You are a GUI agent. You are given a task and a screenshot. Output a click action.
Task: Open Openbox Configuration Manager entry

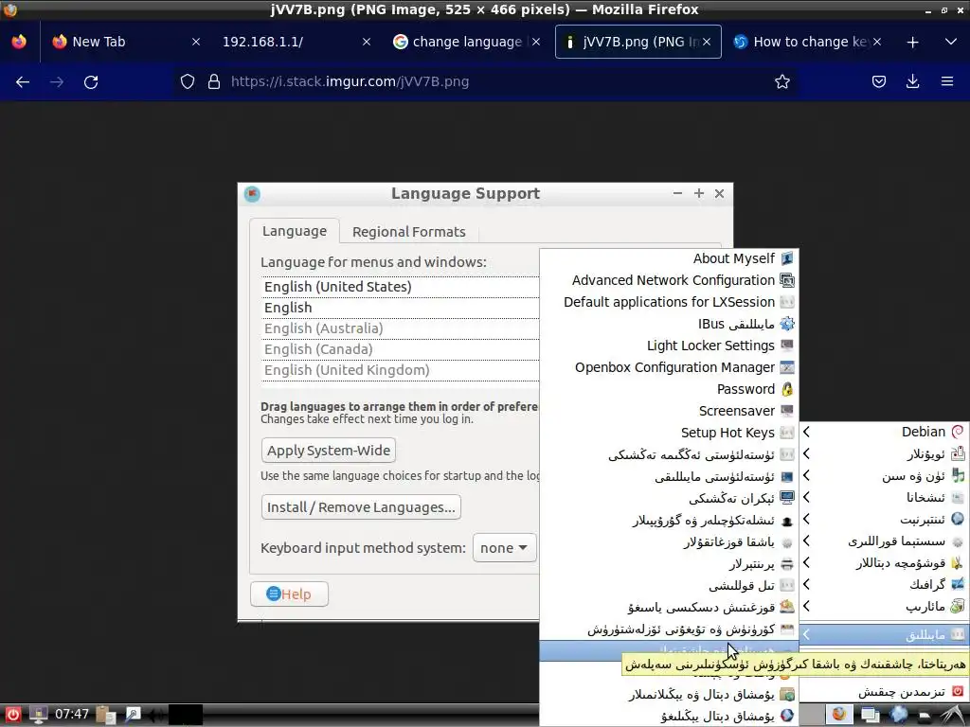tap(669, 367)
